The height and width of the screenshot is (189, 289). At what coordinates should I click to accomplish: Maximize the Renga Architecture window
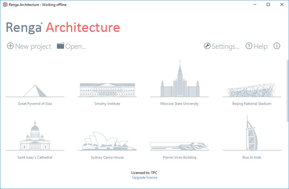point(268,5)
